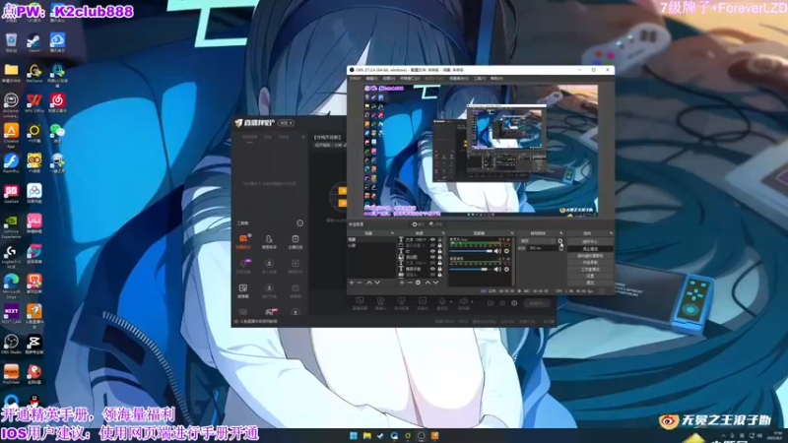Click remove scene minus icon in OBS
788x443 pixels.
[x=360, y=283]
